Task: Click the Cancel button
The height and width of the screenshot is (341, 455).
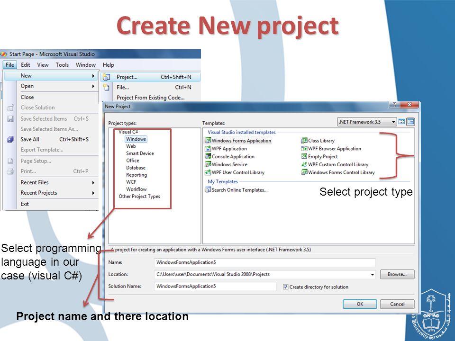Action: pos(397,304)
